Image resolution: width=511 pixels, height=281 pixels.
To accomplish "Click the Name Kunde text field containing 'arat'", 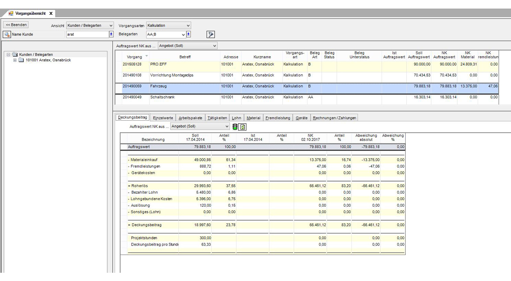I will 87,35.
